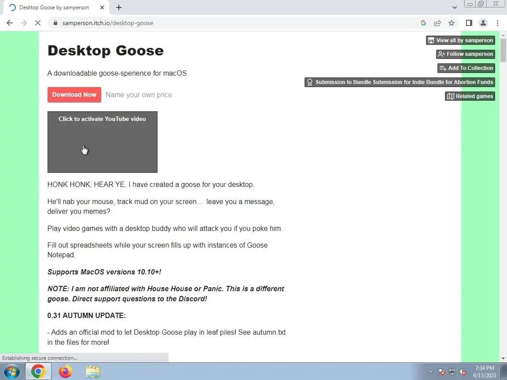This screenshot has width=507, height=380.
Task: Share this page using the share icon
Action: pos(437,23)
